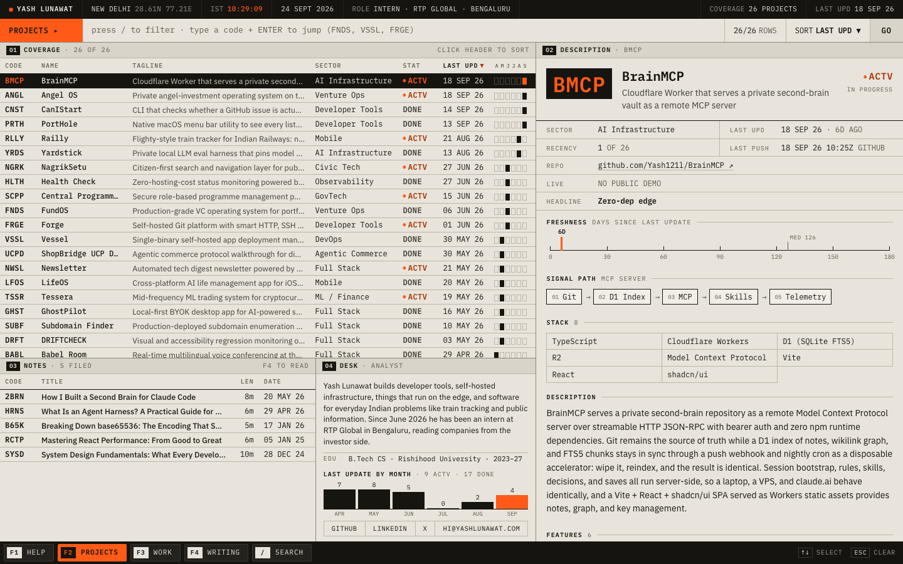The width and height of the screenshot is (903, 564).
Task: Click the HI@YASHLUNAWAT.COM email link
Action: (x=481, y=529)
